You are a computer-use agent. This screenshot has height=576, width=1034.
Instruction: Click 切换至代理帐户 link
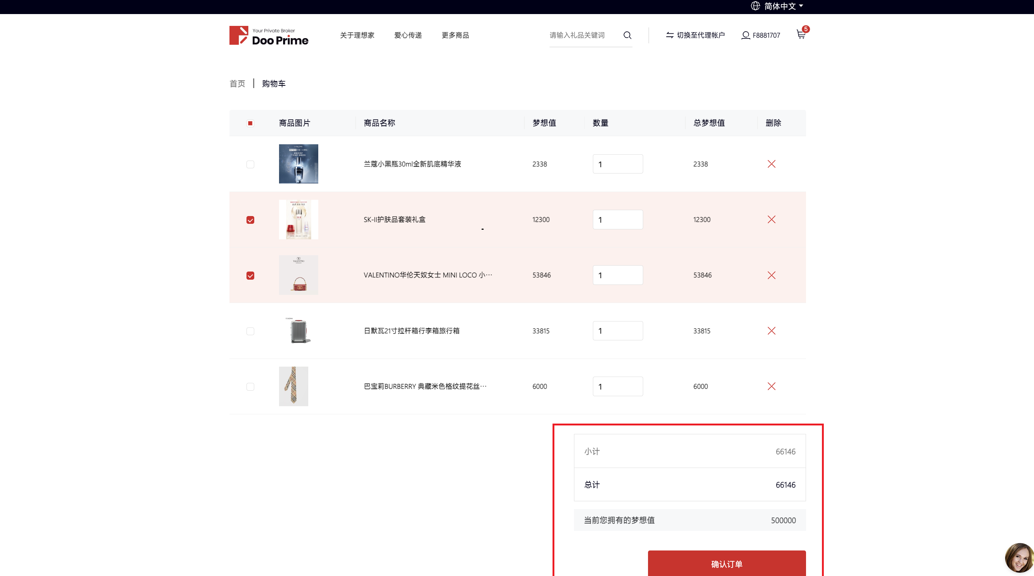(695, 35)
